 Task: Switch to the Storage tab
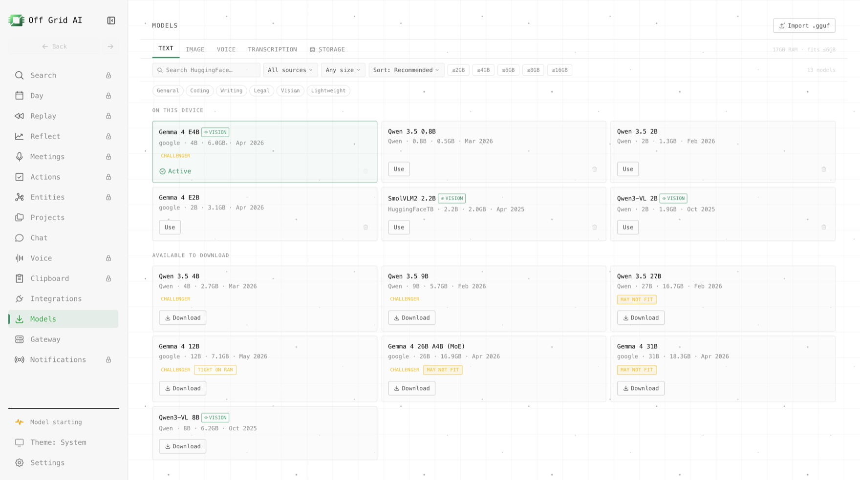pos(327,50)
